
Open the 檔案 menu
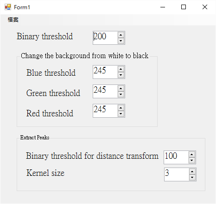point(13,20)
